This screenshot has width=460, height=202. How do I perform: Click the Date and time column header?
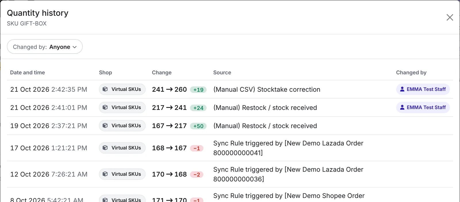[x=28, y=73]
